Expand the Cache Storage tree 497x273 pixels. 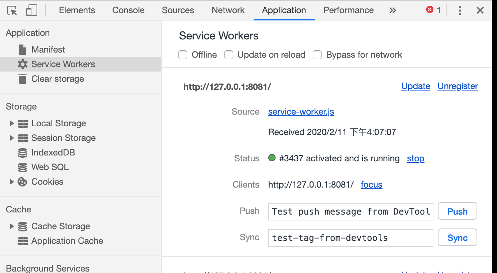click(x=12, y=226)
